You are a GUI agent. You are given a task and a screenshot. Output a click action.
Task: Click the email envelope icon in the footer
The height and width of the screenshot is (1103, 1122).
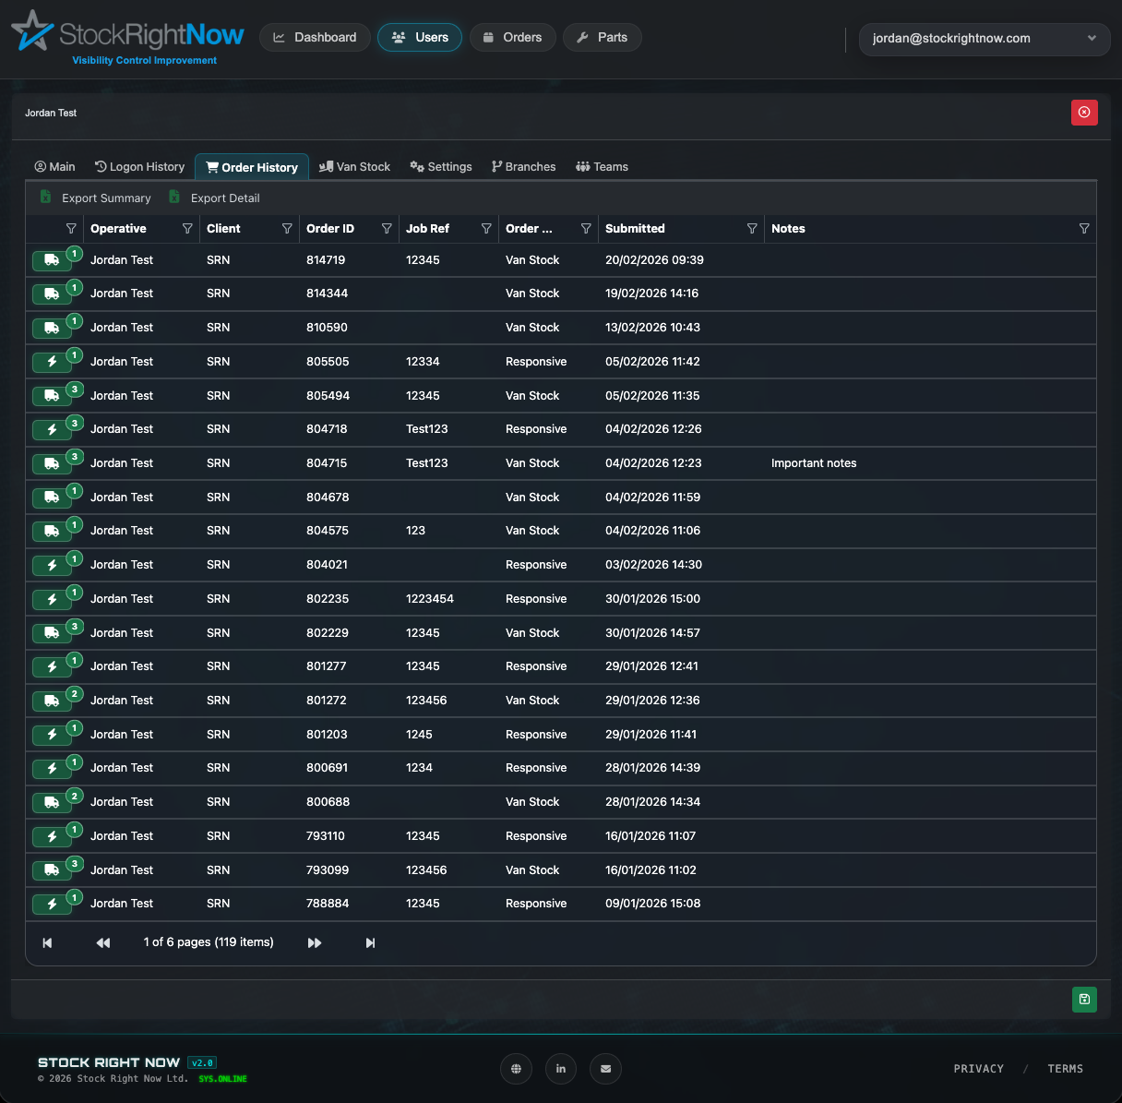(605, 1069)
